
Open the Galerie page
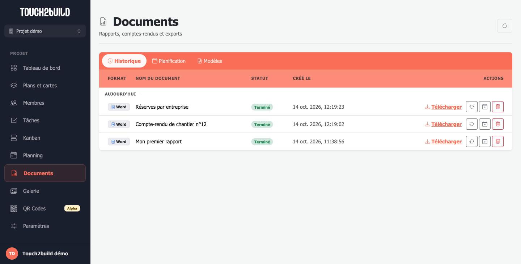coord(45,191)
